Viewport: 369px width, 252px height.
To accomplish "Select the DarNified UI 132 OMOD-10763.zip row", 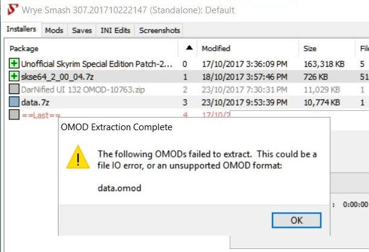I will [186, 89].
